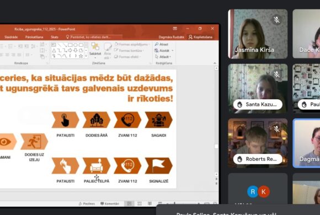Collapse the ribbon with the chevron
Viewport: 320px width, 215px height.
215,63
